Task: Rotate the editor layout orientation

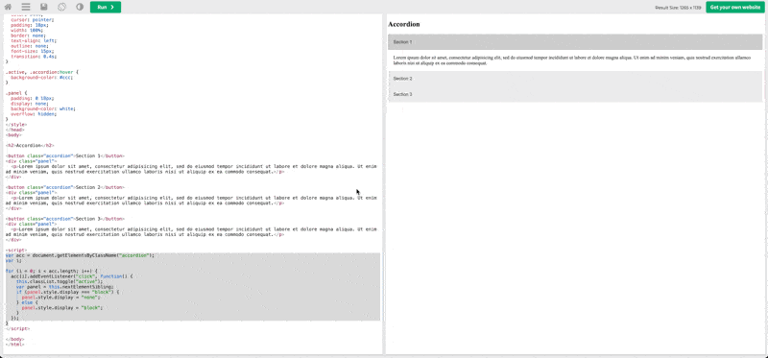Action: click(x=61, y=8)
